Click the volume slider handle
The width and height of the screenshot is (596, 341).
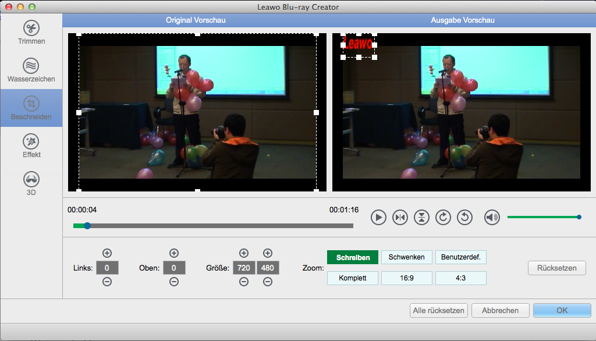click(579, 217)
